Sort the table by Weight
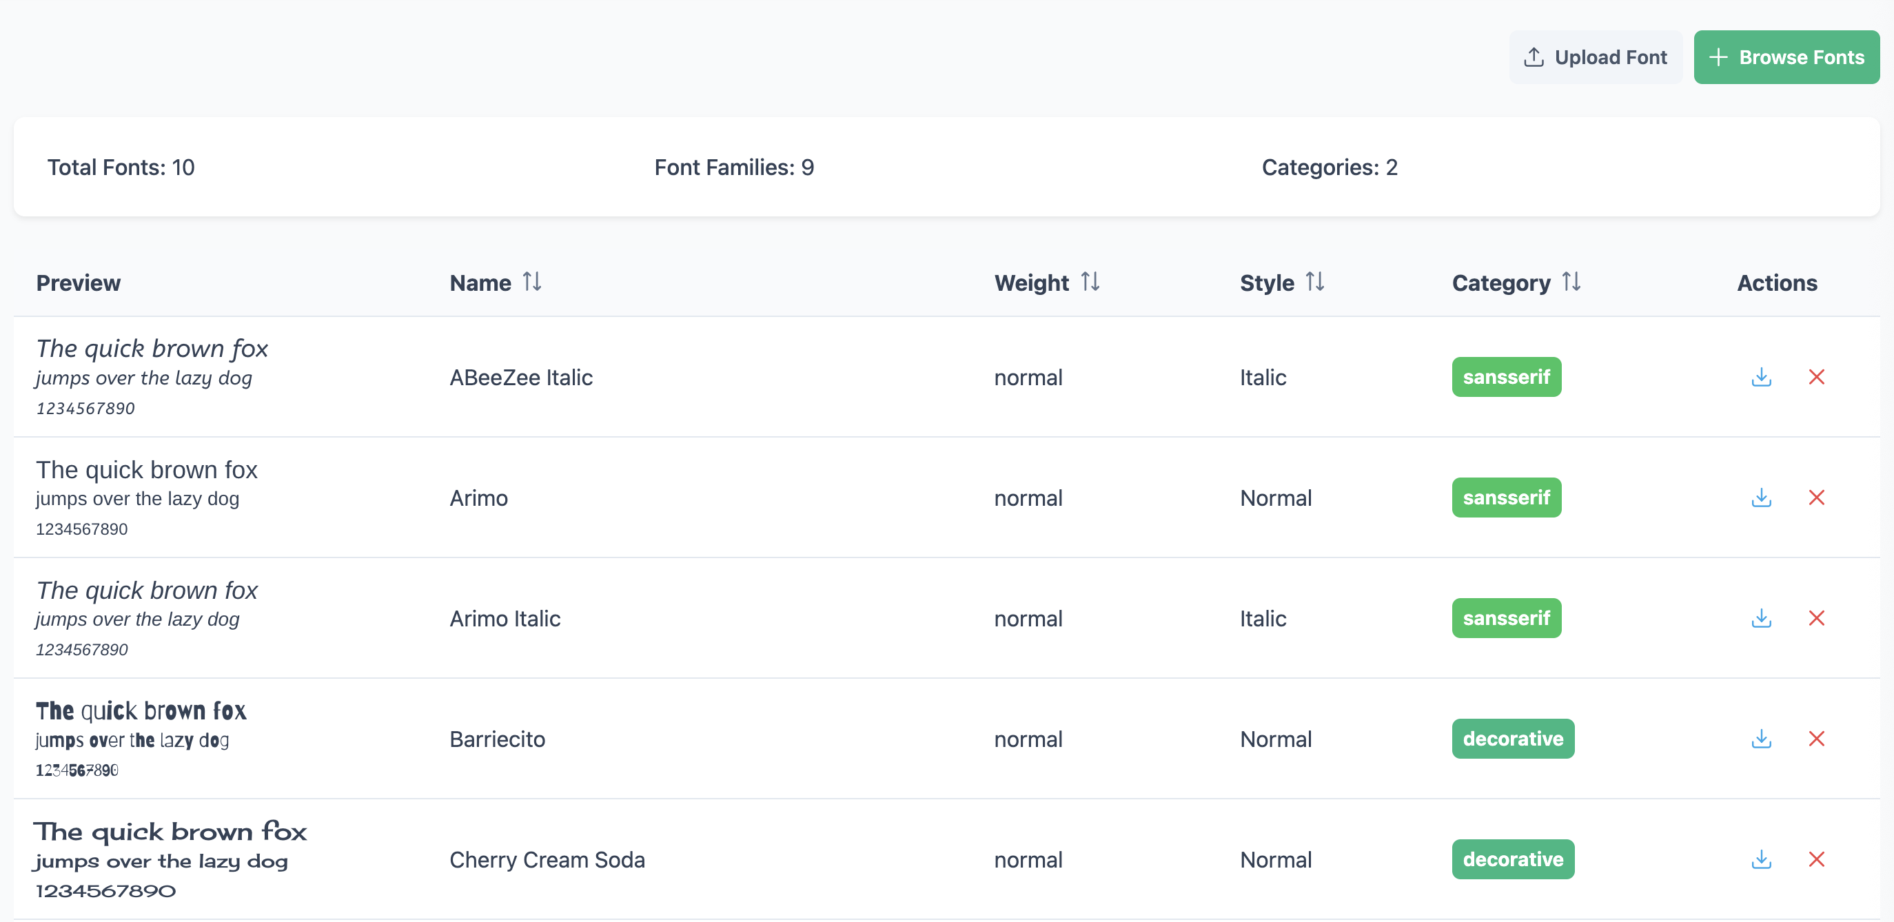The height and width of the screenshot is (922, 1894). (x=1090, y=283)
